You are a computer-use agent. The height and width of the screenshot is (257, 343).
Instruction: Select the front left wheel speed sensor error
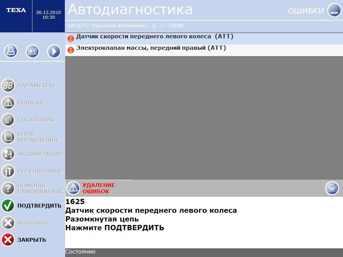pos(155,37)
